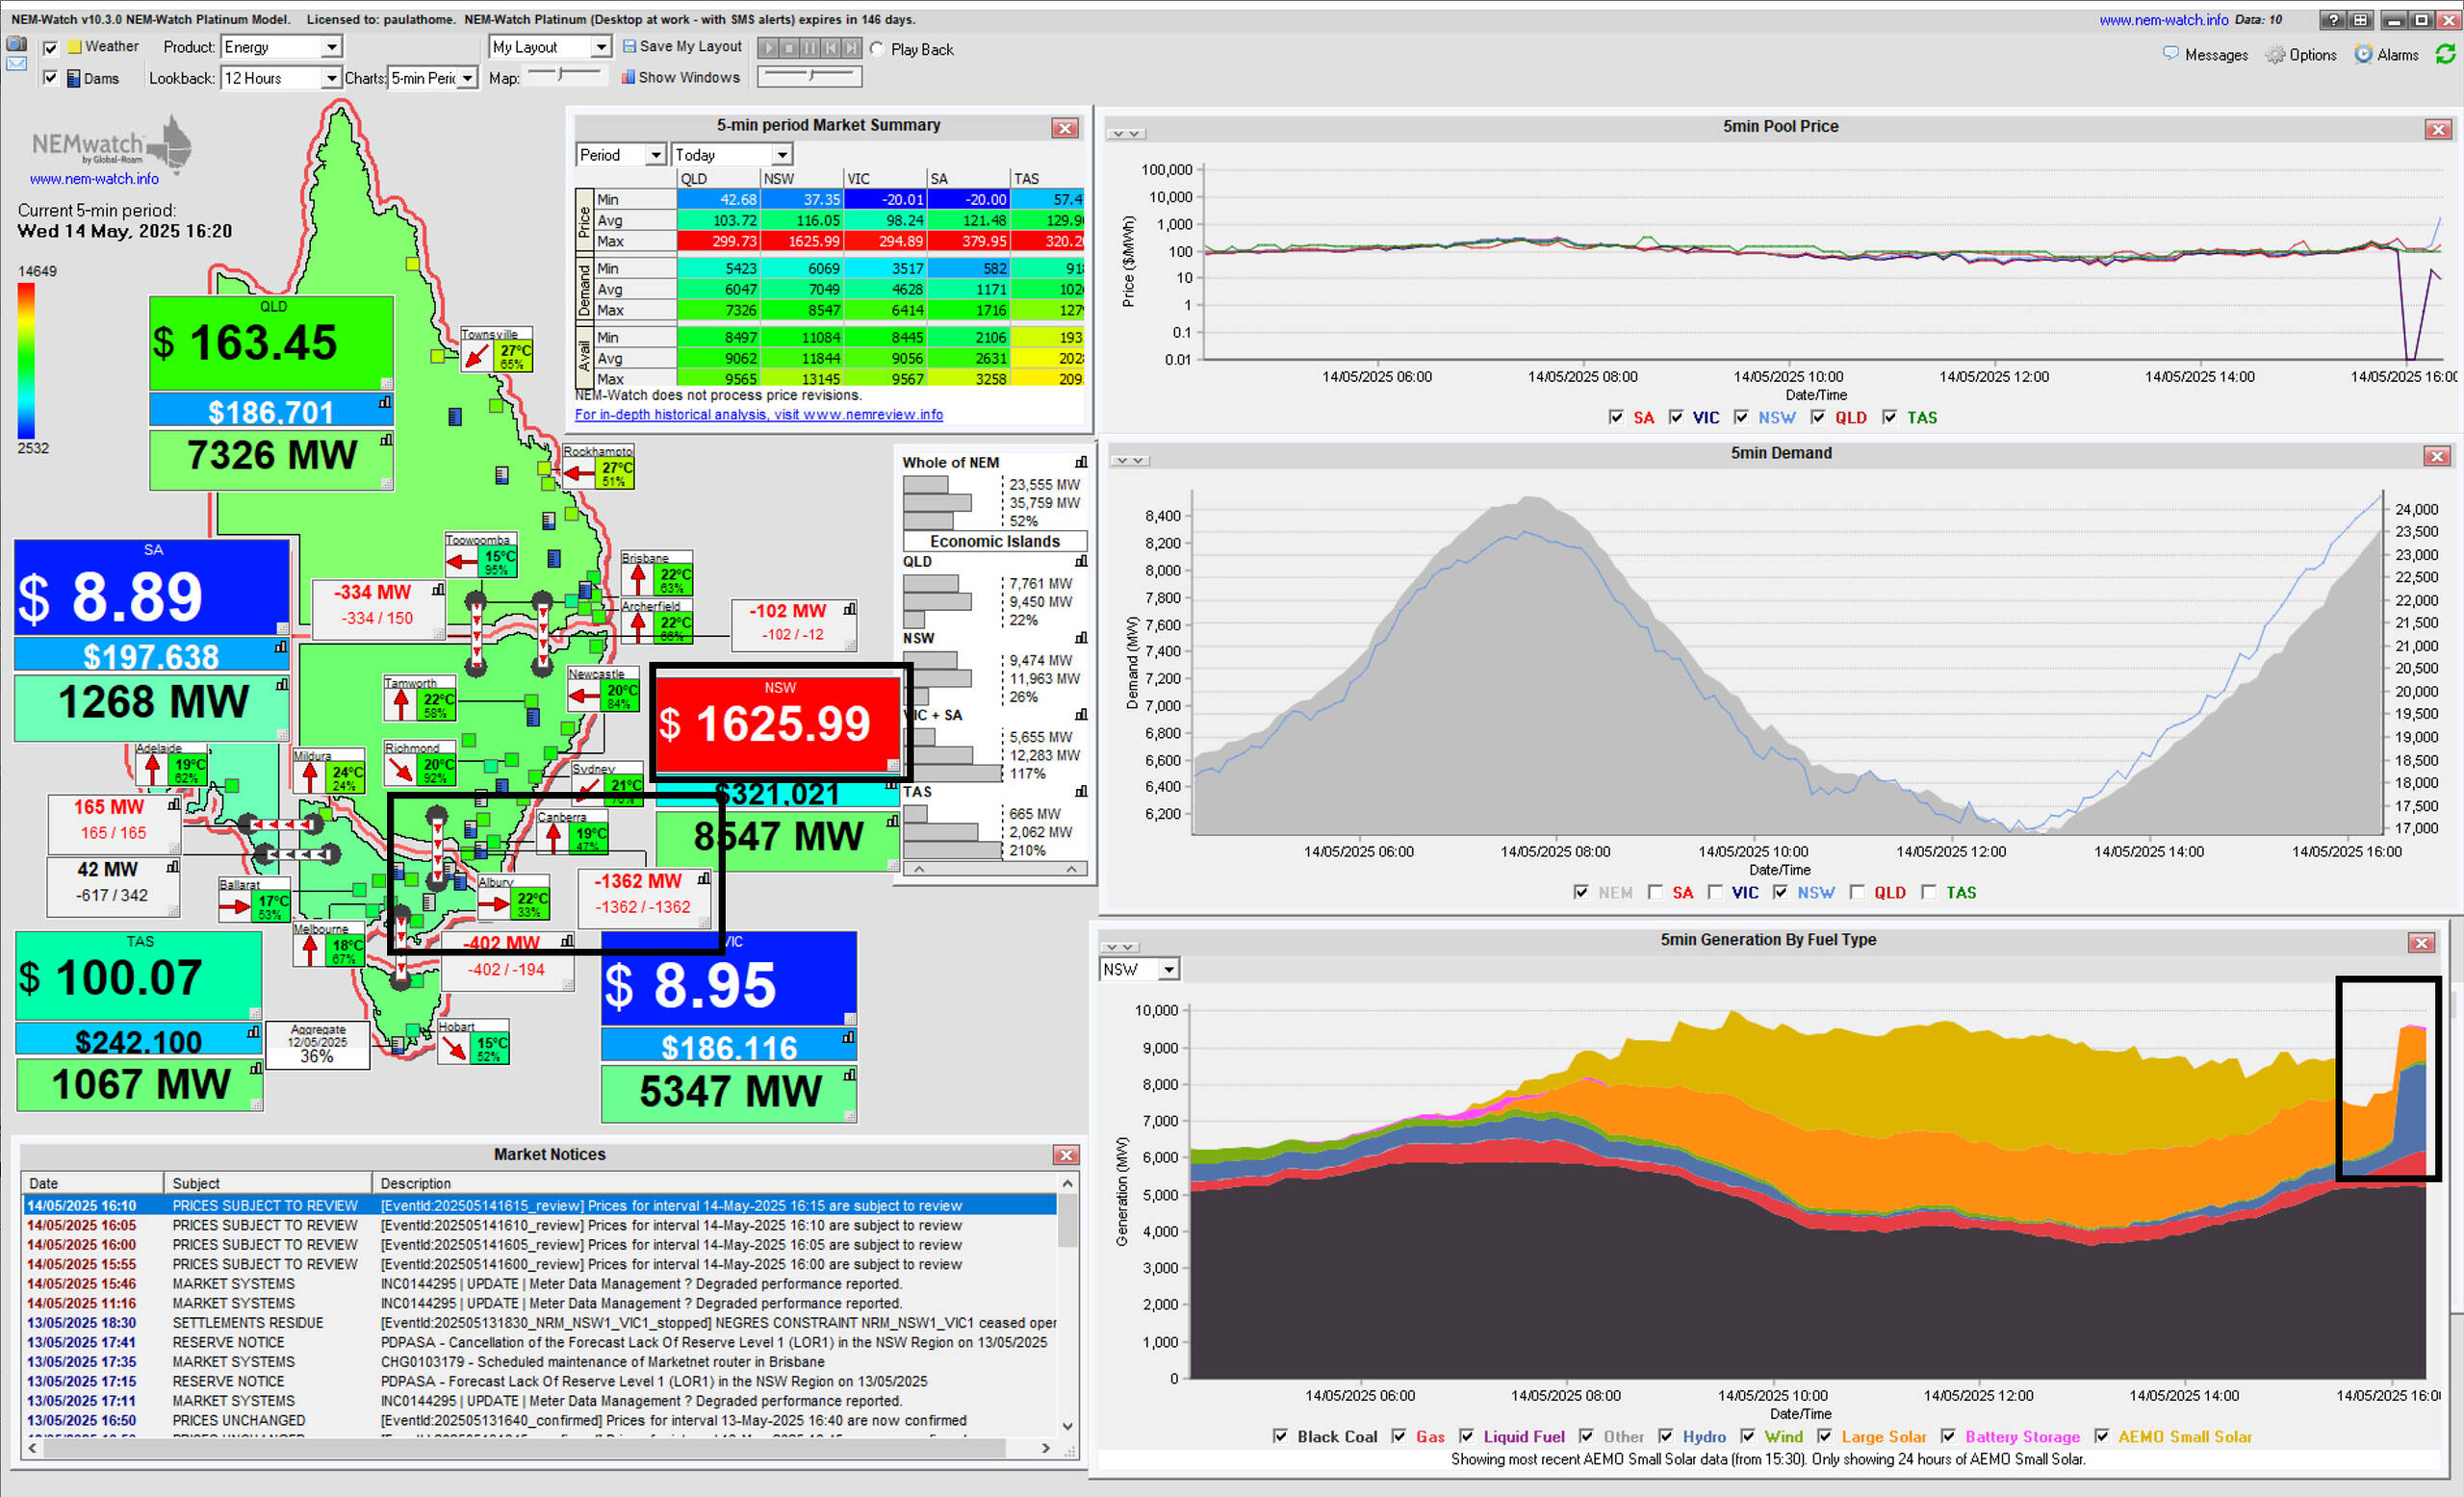The width and height of the screenshot is (2464, 1497).
Task: Click the Date column header in Market Notices
Action: coord(93,1183)
